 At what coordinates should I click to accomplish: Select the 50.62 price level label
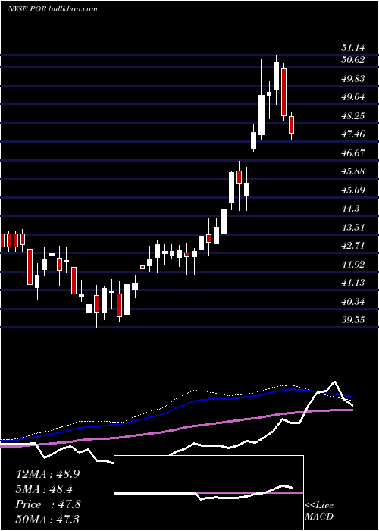click(353, 60)
